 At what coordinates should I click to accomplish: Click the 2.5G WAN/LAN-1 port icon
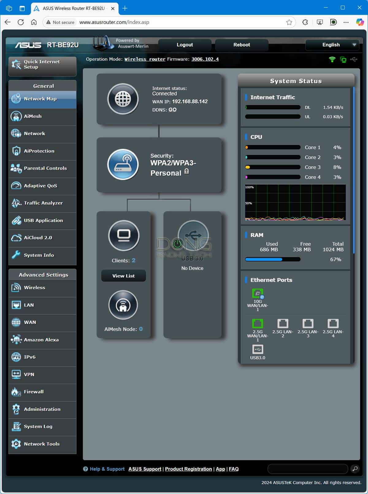[x=258, y=324]
